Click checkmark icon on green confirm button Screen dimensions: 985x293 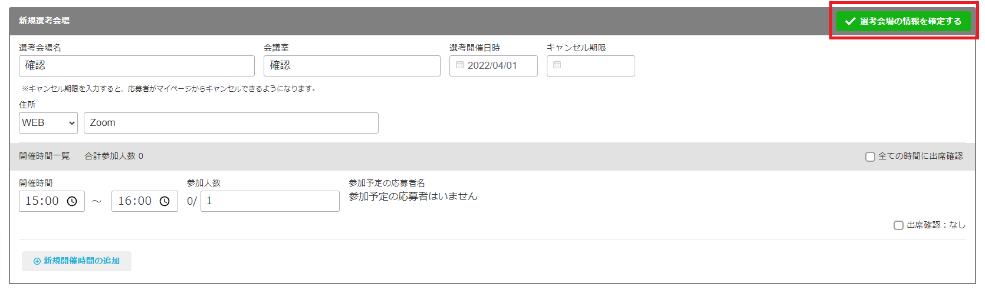tap(850, 21)
